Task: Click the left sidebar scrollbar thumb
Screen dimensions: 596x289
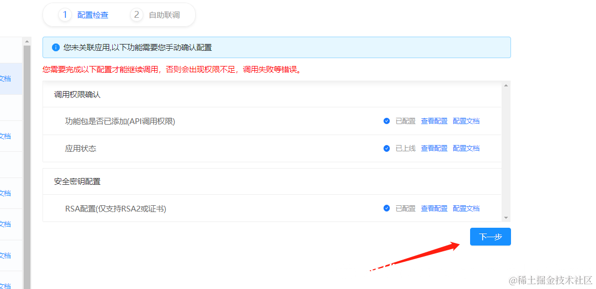Action: 27,167
